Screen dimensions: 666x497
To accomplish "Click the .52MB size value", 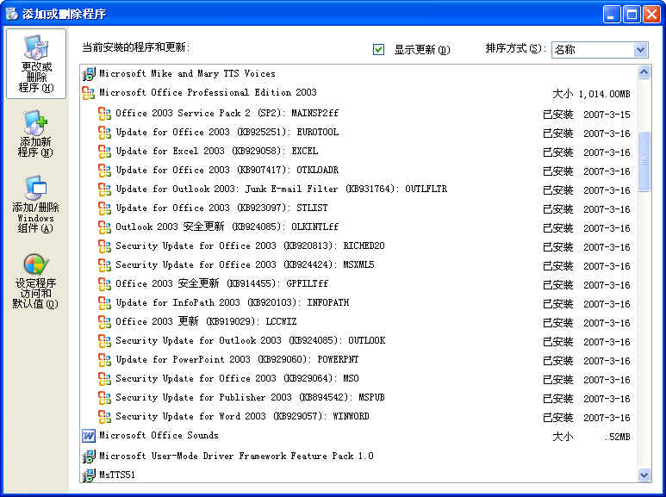I will (x=618, y=437).
